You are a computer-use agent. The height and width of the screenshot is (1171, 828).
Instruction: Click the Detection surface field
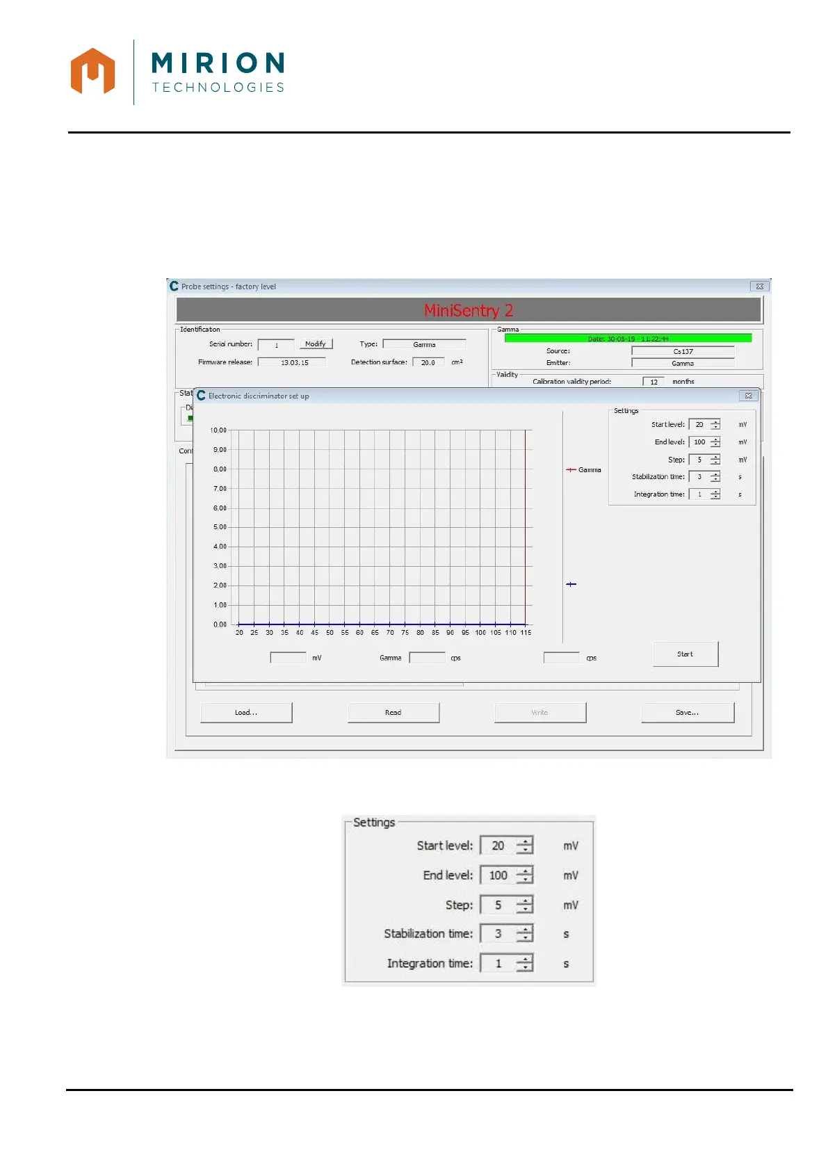click(x=428, y=362)
